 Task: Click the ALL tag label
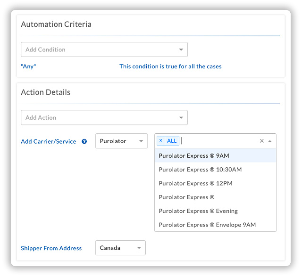[x=172, y=141]
